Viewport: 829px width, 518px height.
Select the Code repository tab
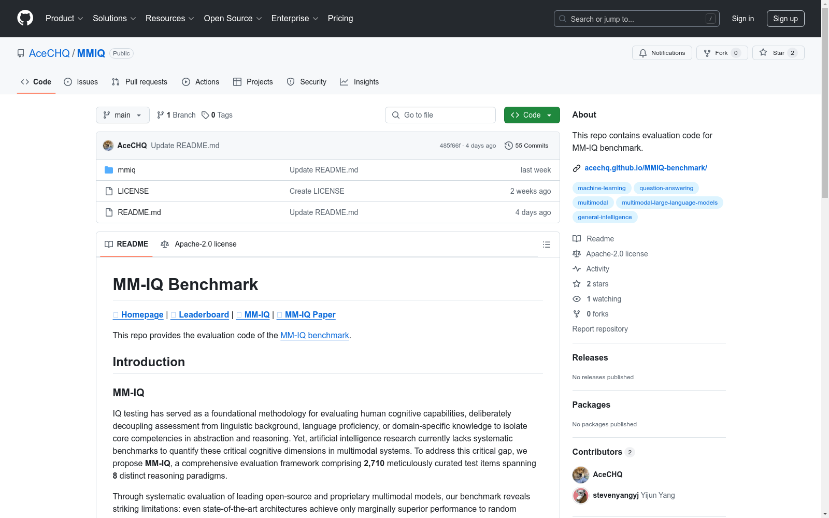[x=36, y=82]
